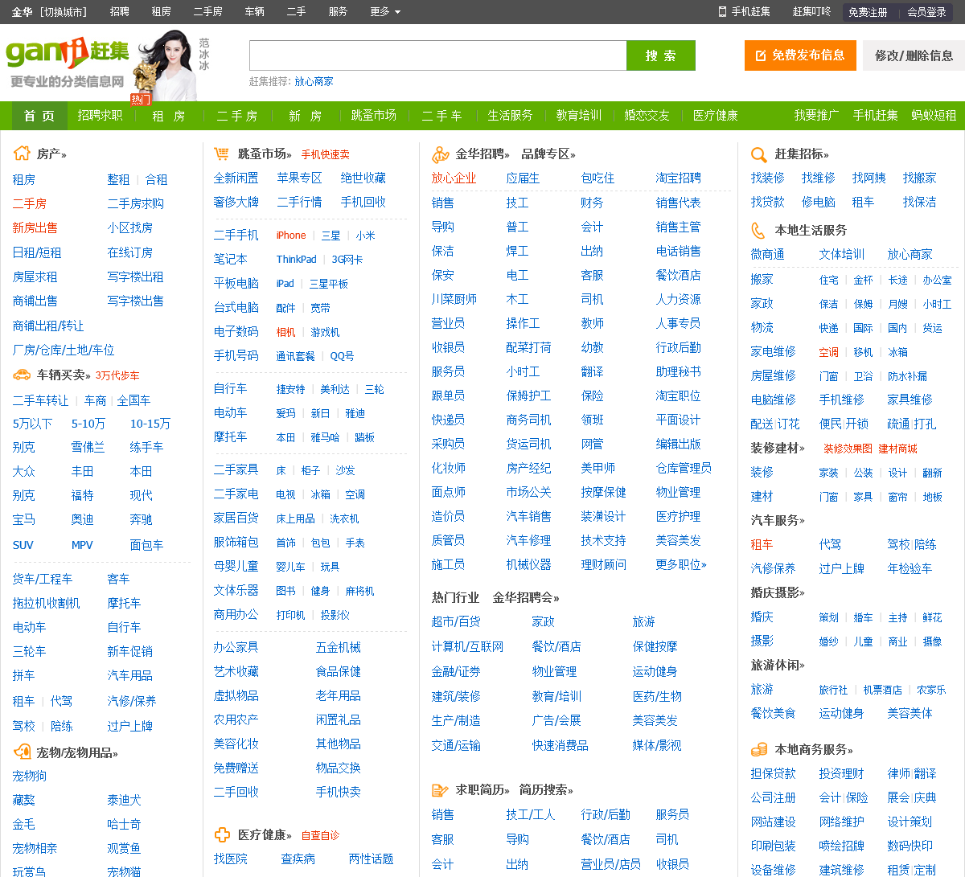Click the magnifier icon beside 赶集招标
The width and height of the screenshot is (965, 877).
point(758,154)
